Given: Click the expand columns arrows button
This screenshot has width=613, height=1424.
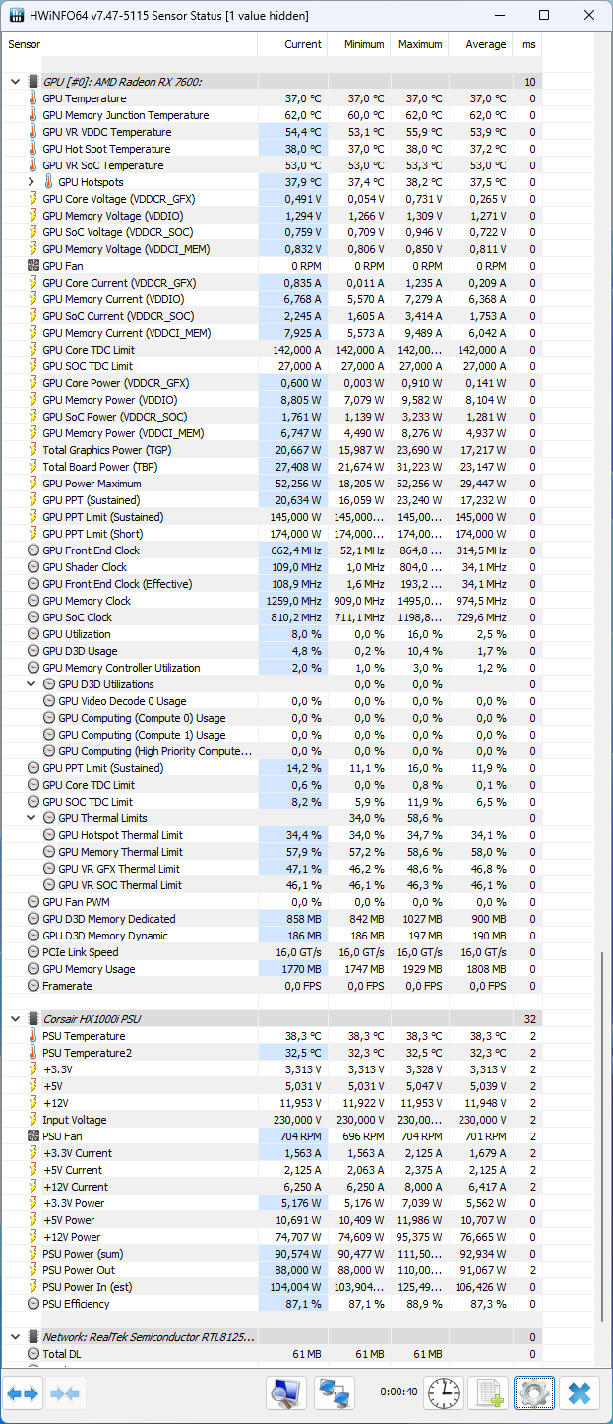Looking at the screenshot, I should 23,1393.
